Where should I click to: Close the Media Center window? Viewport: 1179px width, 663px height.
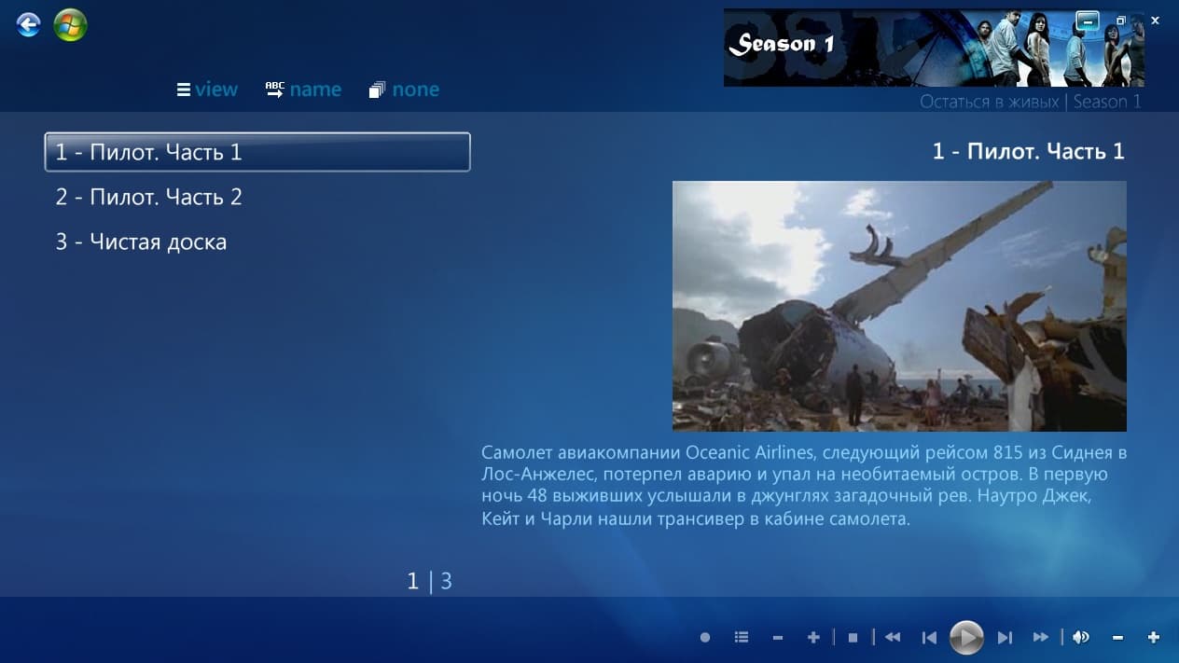[x=1155, y=20]
